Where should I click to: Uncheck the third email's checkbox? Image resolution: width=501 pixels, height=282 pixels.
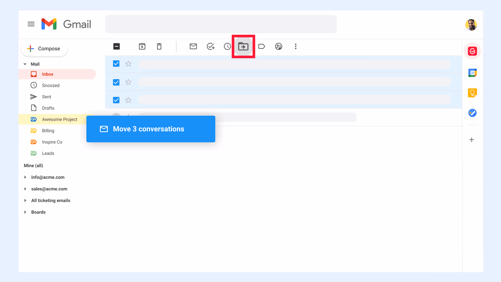(x=116, y=100)
